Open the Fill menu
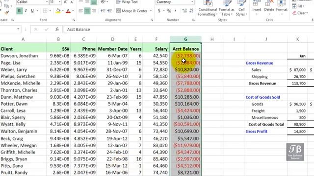 [298, 6]
